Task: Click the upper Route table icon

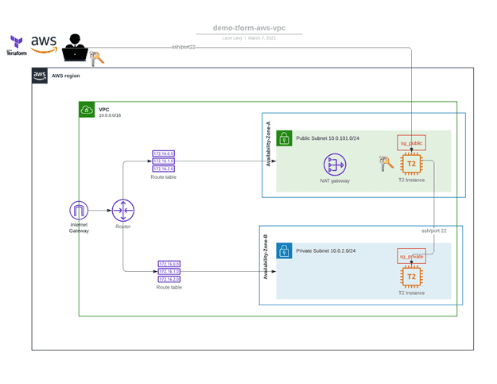Action: pos(164,161)
